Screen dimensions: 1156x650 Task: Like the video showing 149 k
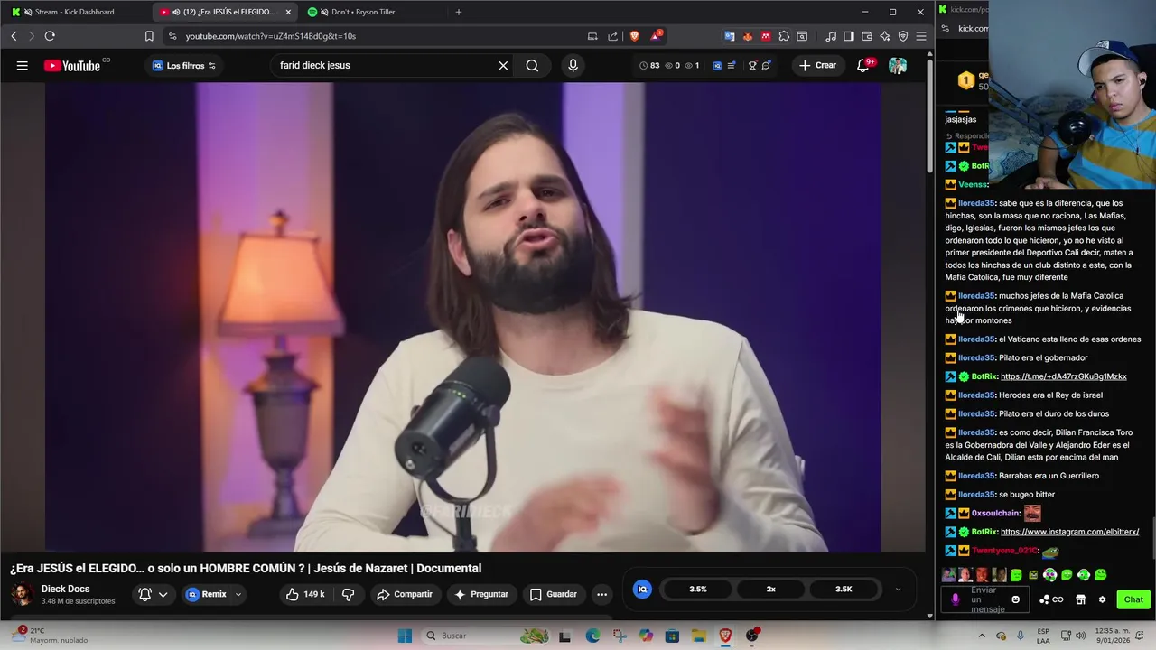pyautogui.click(x=304, y=594)
